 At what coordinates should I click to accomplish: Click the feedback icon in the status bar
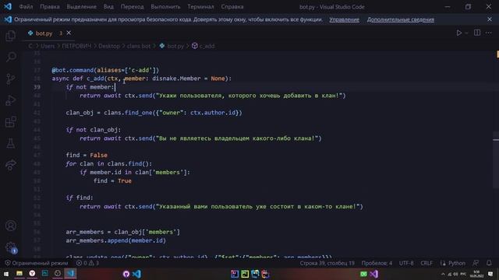click(476, 263)
